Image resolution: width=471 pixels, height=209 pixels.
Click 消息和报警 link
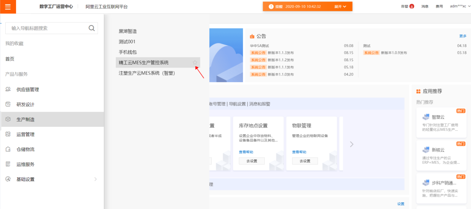pos(259,104)
